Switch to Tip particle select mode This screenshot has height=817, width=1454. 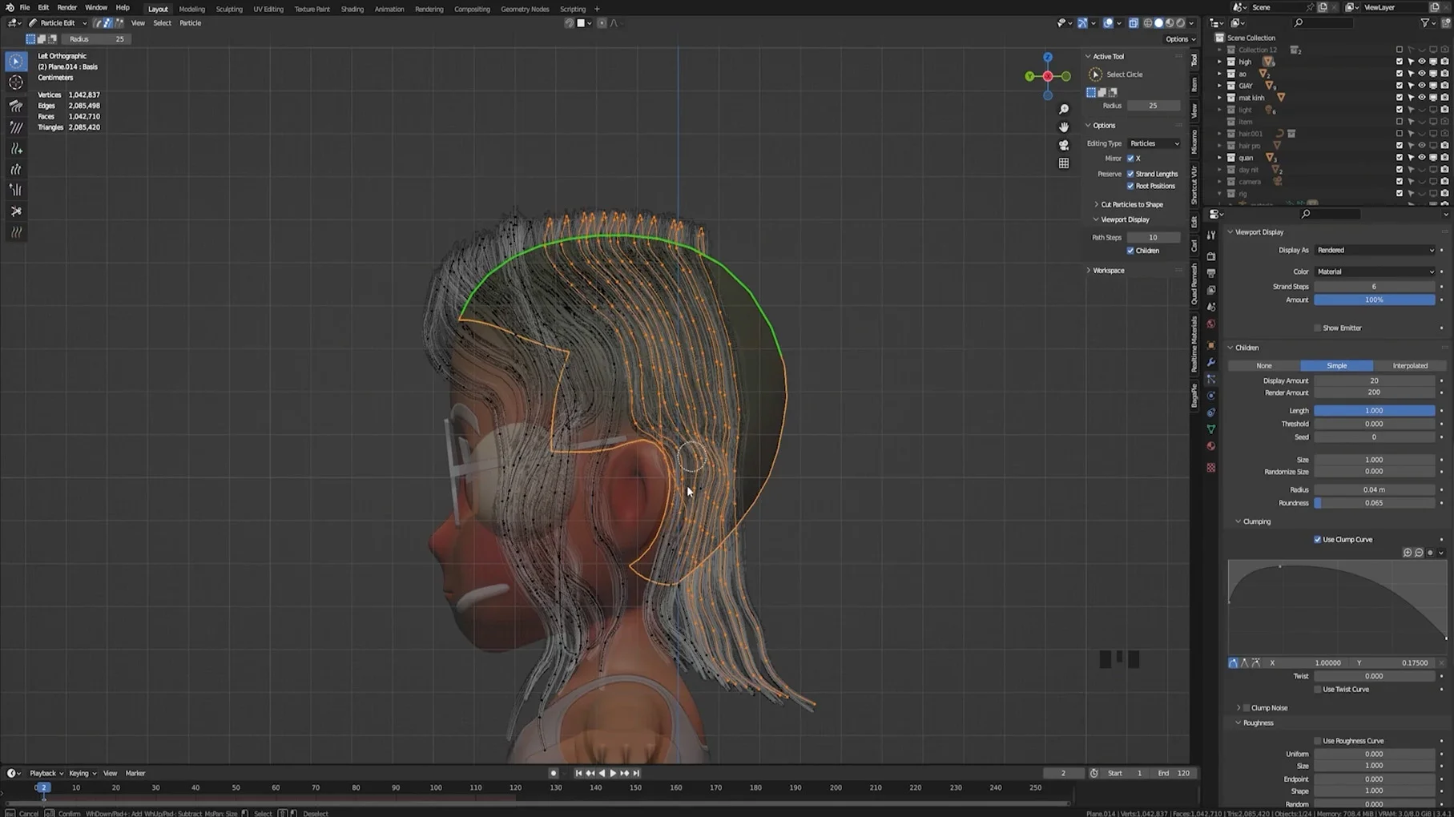click(119, 23)
